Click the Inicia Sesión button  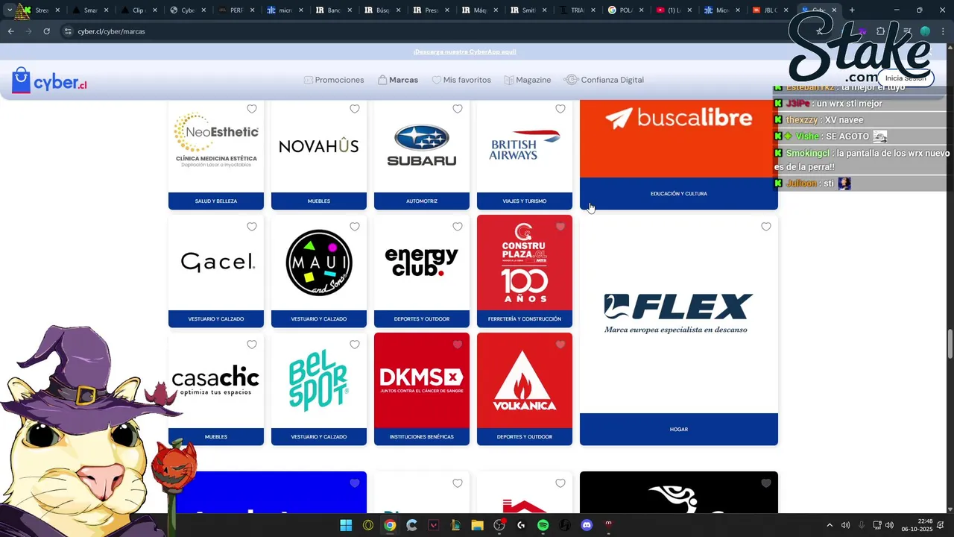tap(906, 78)
